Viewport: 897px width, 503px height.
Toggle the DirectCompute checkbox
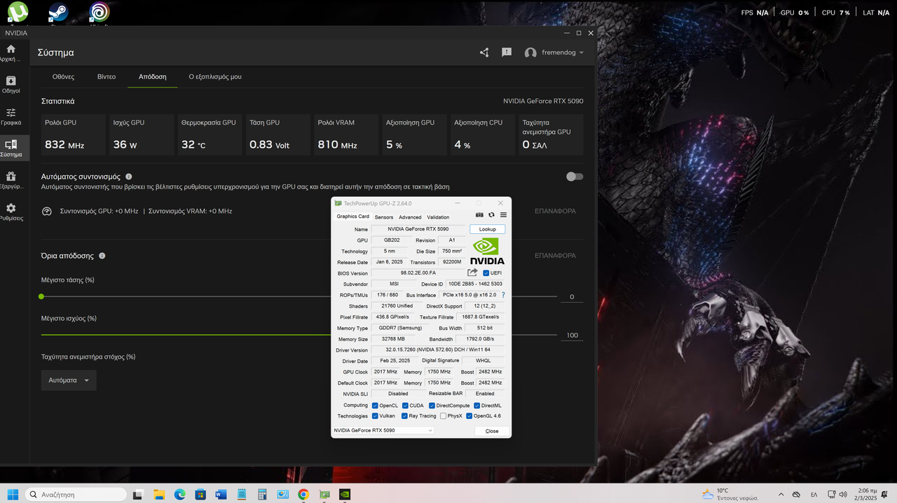(x=432, y=405)
